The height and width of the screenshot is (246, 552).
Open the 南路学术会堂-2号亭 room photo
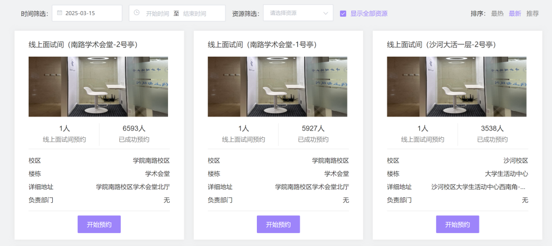click(x=98, y=86)
